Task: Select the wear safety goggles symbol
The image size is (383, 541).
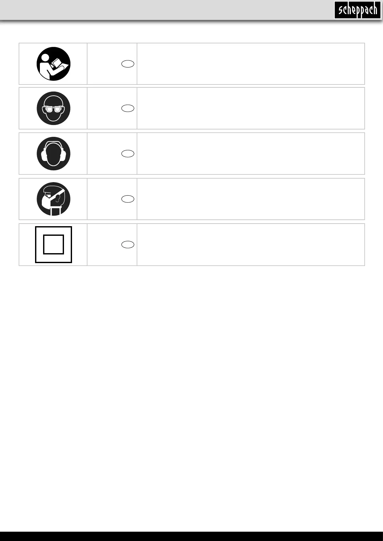Action: 53,108
